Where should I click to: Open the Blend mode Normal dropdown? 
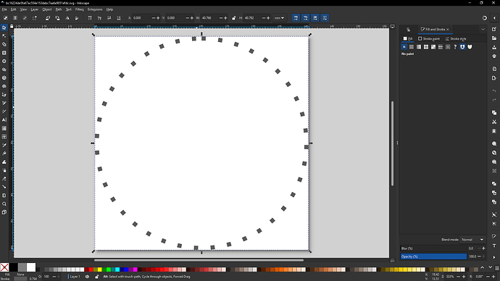pos(472,240)
